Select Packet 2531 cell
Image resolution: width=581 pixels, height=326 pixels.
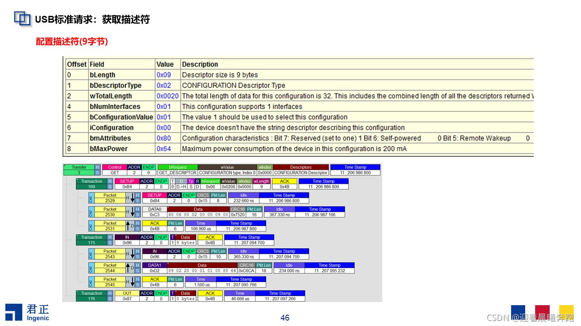tap(110, 226)
